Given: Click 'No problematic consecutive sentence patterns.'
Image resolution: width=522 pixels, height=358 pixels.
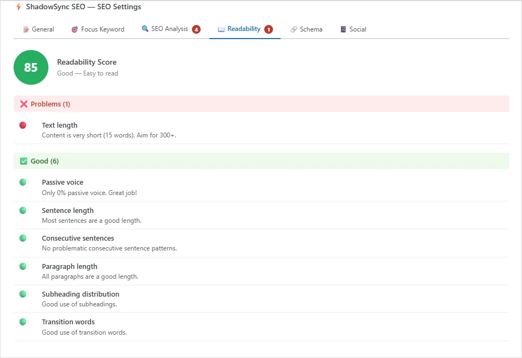Looking at the screenshot, I should click(x=109, y=248).
